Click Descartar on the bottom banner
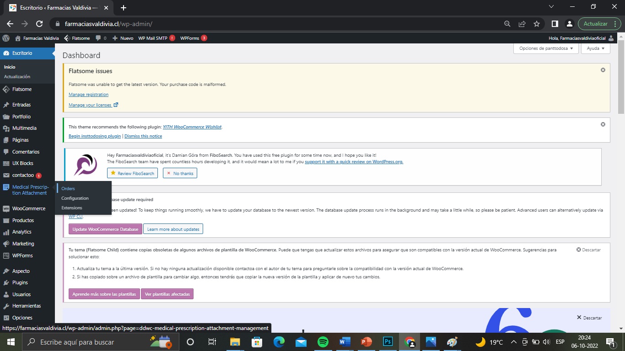The image size is (625, 351). point(589,318)
